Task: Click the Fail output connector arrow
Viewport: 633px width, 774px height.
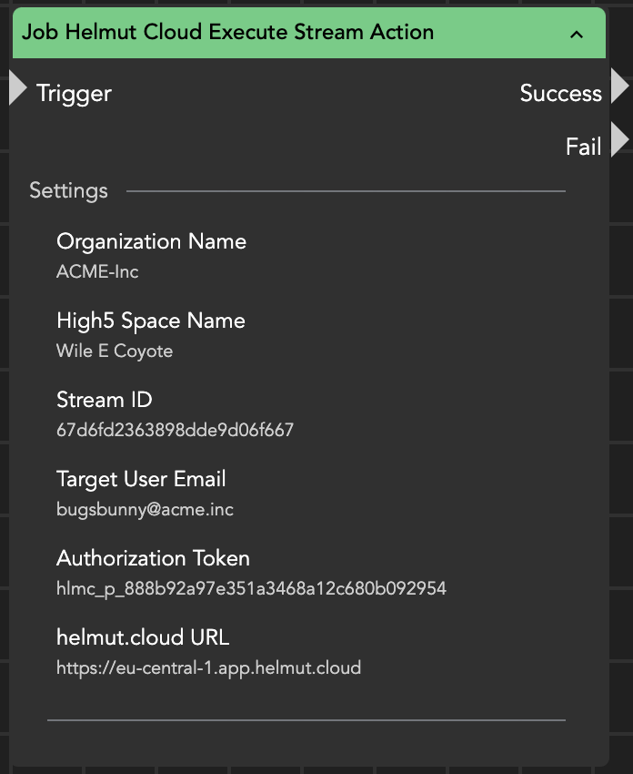Action: point(620,141)
